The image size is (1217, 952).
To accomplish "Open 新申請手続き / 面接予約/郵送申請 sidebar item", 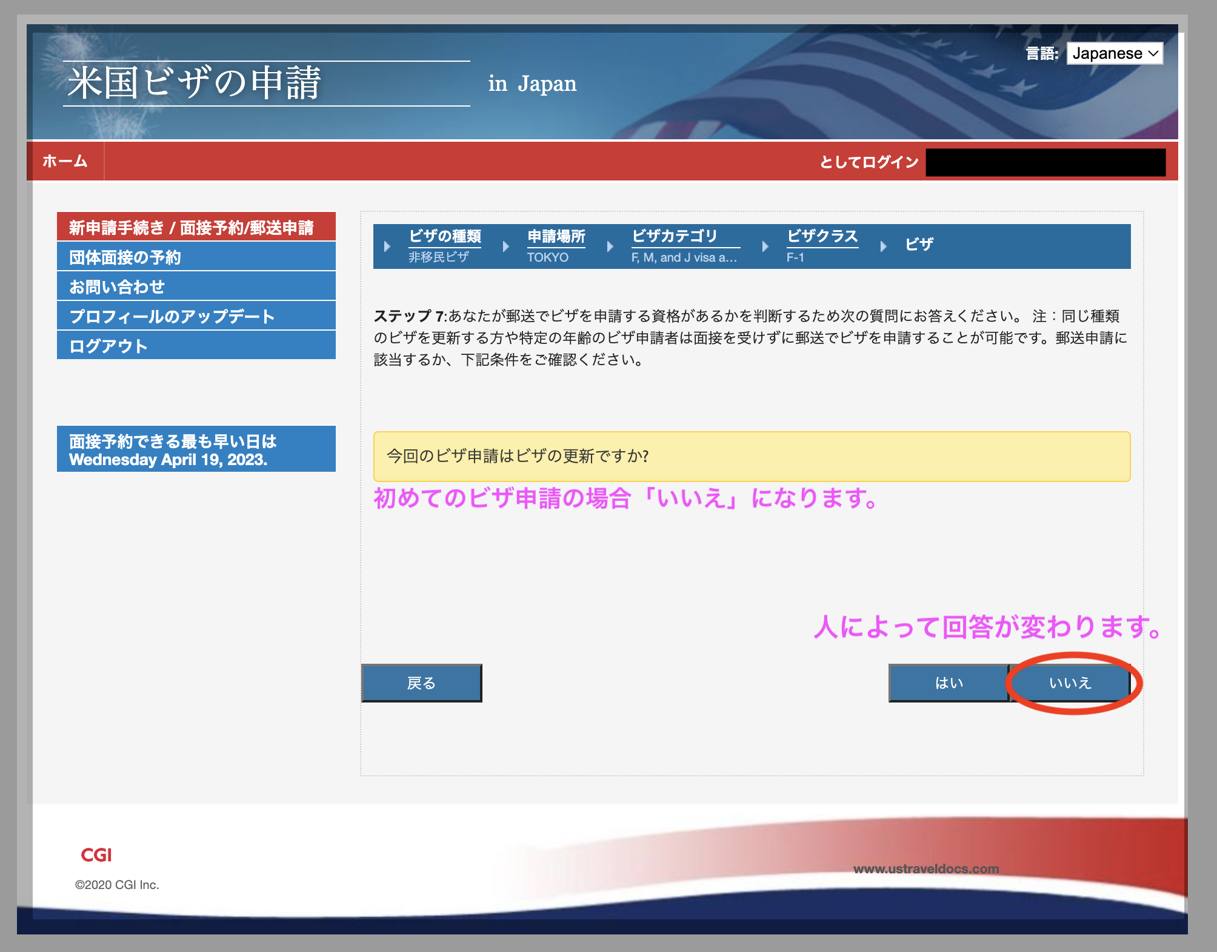I will (x=196, y=227).
